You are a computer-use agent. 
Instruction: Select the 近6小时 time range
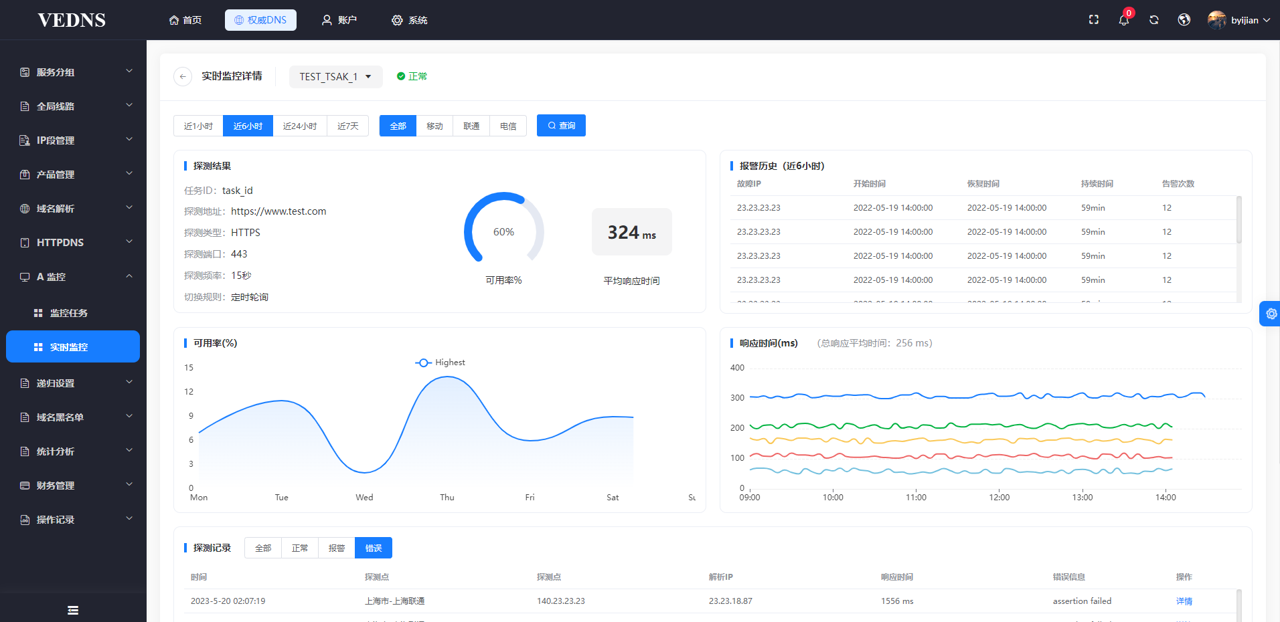coord(248,126)
